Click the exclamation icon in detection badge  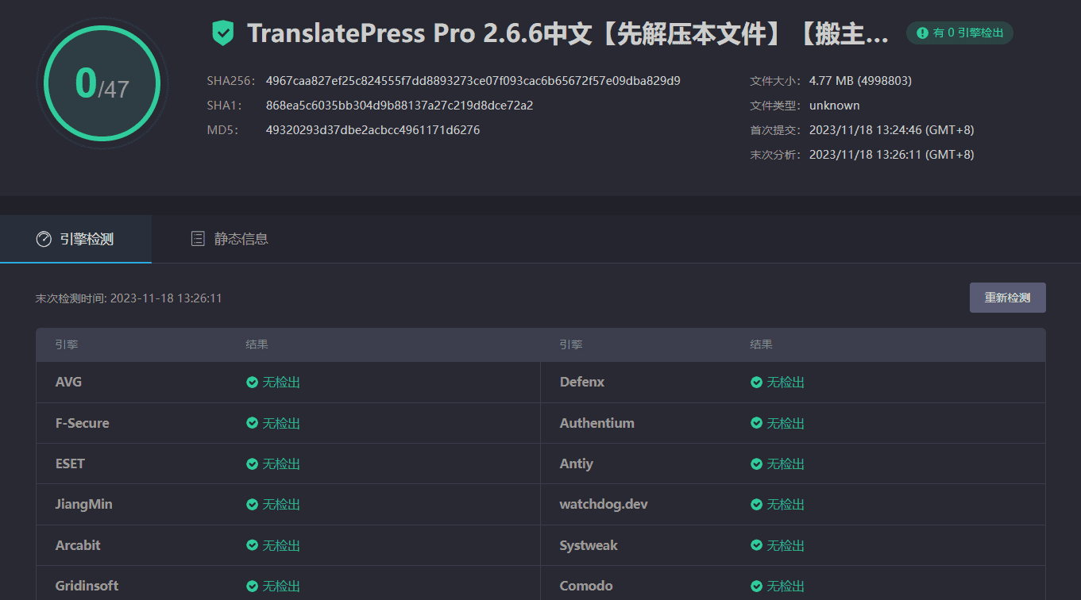click(x=922, y=33)
